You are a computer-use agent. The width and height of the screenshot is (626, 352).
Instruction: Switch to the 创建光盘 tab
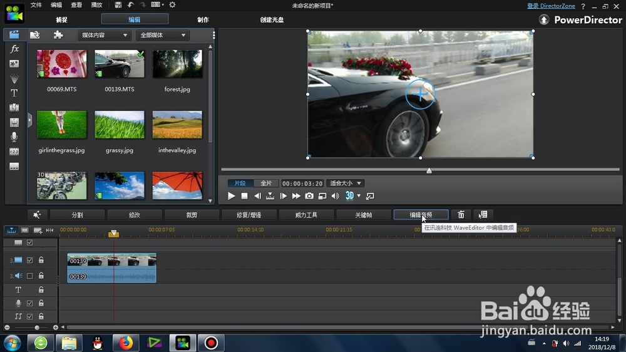(x=272, y=19)
